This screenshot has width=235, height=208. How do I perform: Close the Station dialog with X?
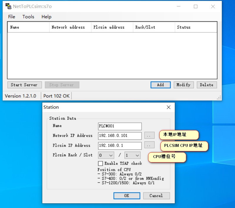[169, 107]
